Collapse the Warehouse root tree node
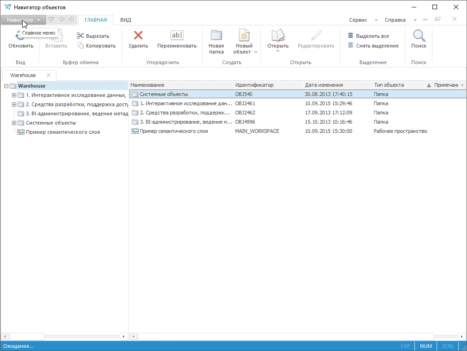The height and width of the screenshot is (351, 467). point(6,86)
